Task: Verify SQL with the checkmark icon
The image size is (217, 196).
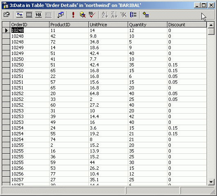Action: [92, 14]
